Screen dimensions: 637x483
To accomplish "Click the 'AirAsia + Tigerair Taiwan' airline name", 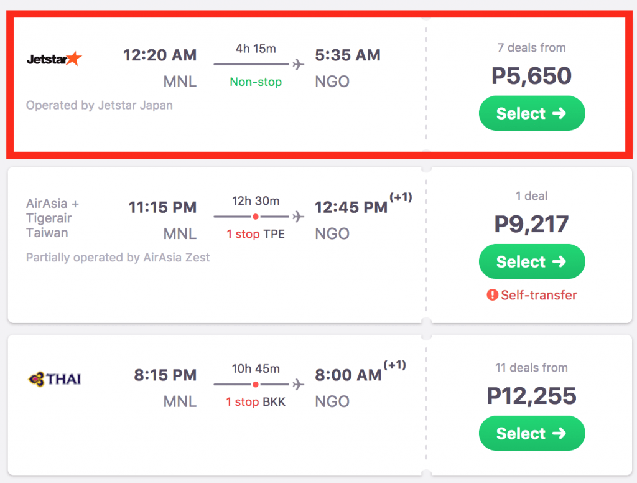I will pos(53,218).
